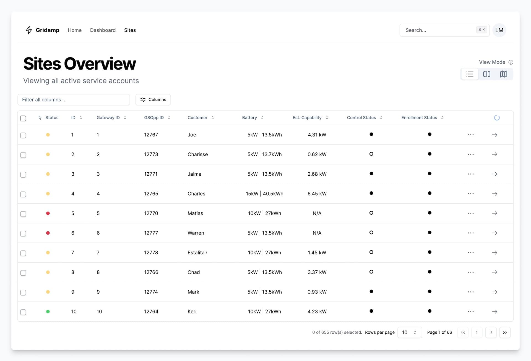Open the Rows per page dropdown
This screenshot has height=361, width=531.
[410, 332]
